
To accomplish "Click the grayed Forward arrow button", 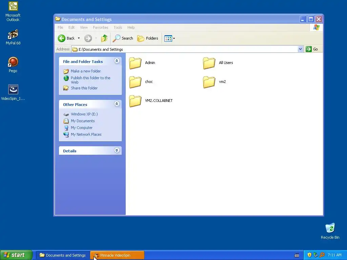I will pyautogui.click(x=88, y=38).
